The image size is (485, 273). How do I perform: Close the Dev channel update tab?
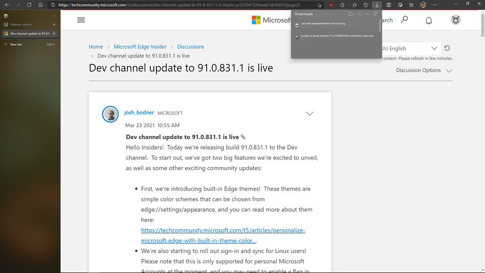point(54,34)
